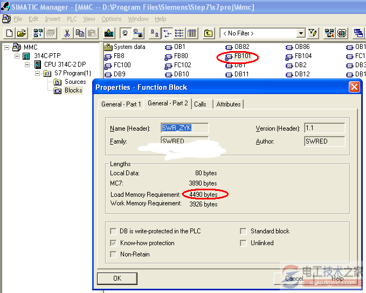Screen dimensions: 366x293
Task: Switch to the Calls tab
Action: pos(201,104)
